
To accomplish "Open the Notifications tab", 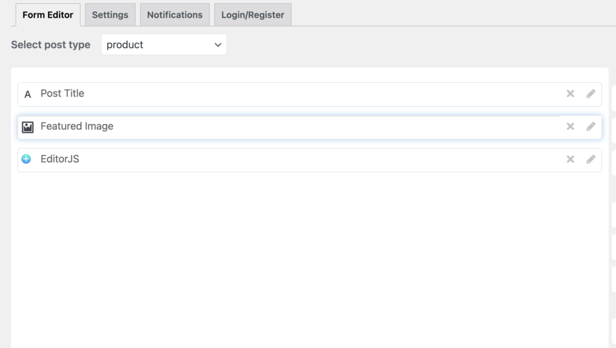I will pos(174,15).
